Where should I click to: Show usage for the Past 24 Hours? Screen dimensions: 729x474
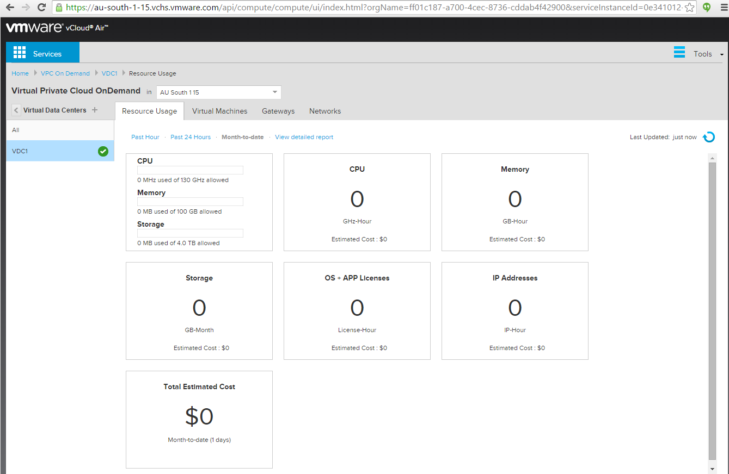191,137
